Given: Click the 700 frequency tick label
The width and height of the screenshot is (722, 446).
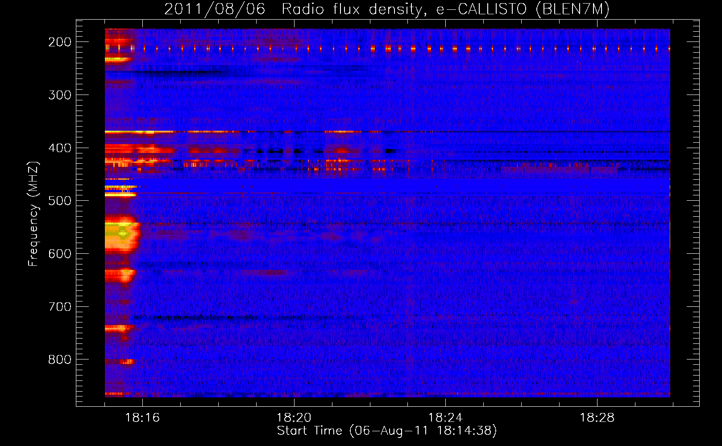Looking at the screenshot, I should point(60,307).
